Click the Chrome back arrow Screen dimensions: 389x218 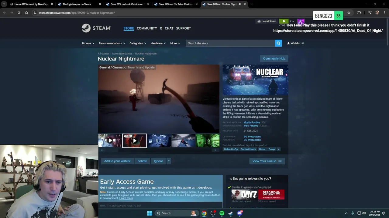coord(4,13)
